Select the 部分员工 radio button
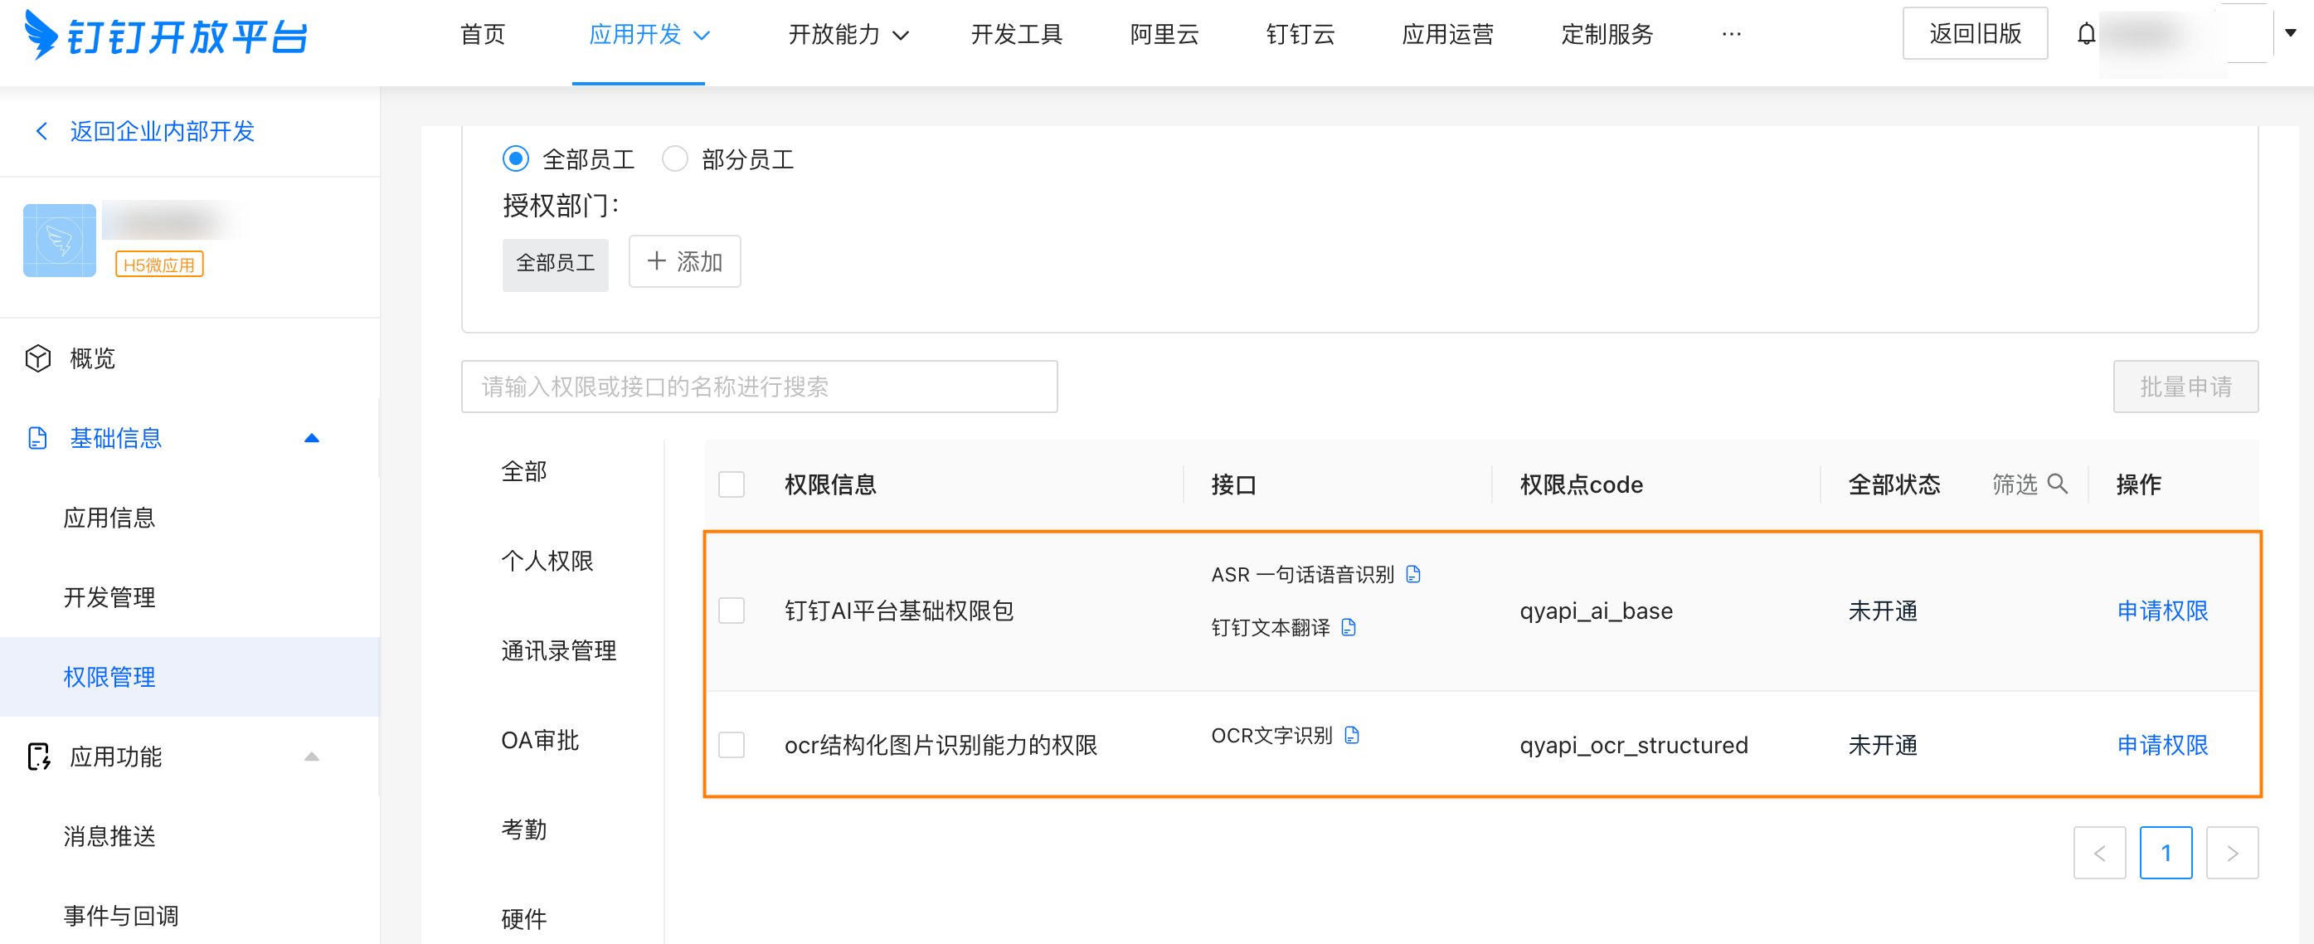Viewport: 2314px width, 944px height. click(674, 159)
